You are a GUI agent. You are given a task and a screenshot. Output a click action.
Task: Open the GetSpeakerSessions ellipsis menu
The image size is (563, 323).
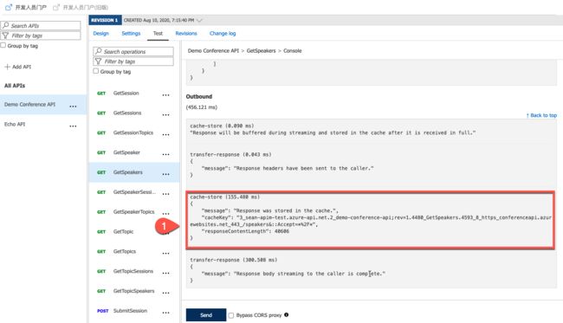165,194
